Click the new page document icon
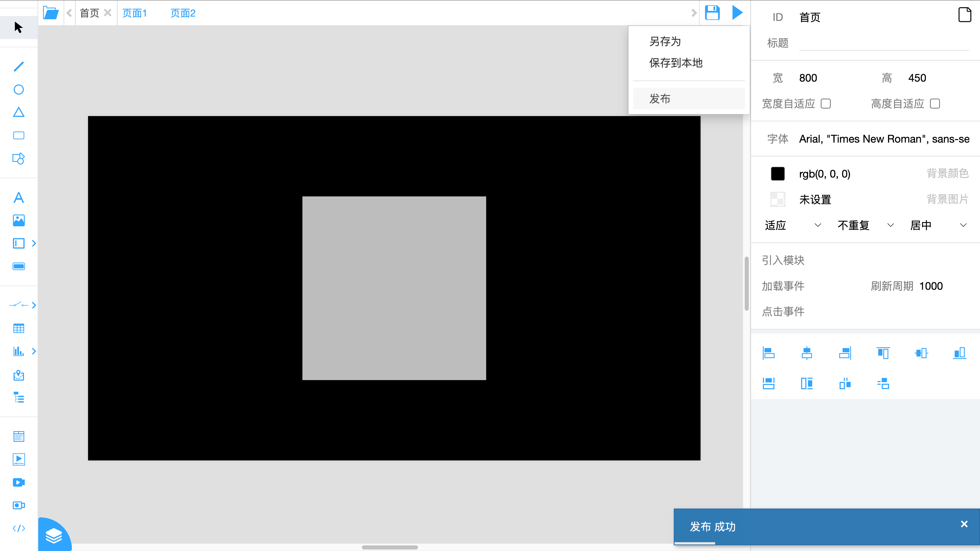The image size is (980, 551). click(964, 15)
